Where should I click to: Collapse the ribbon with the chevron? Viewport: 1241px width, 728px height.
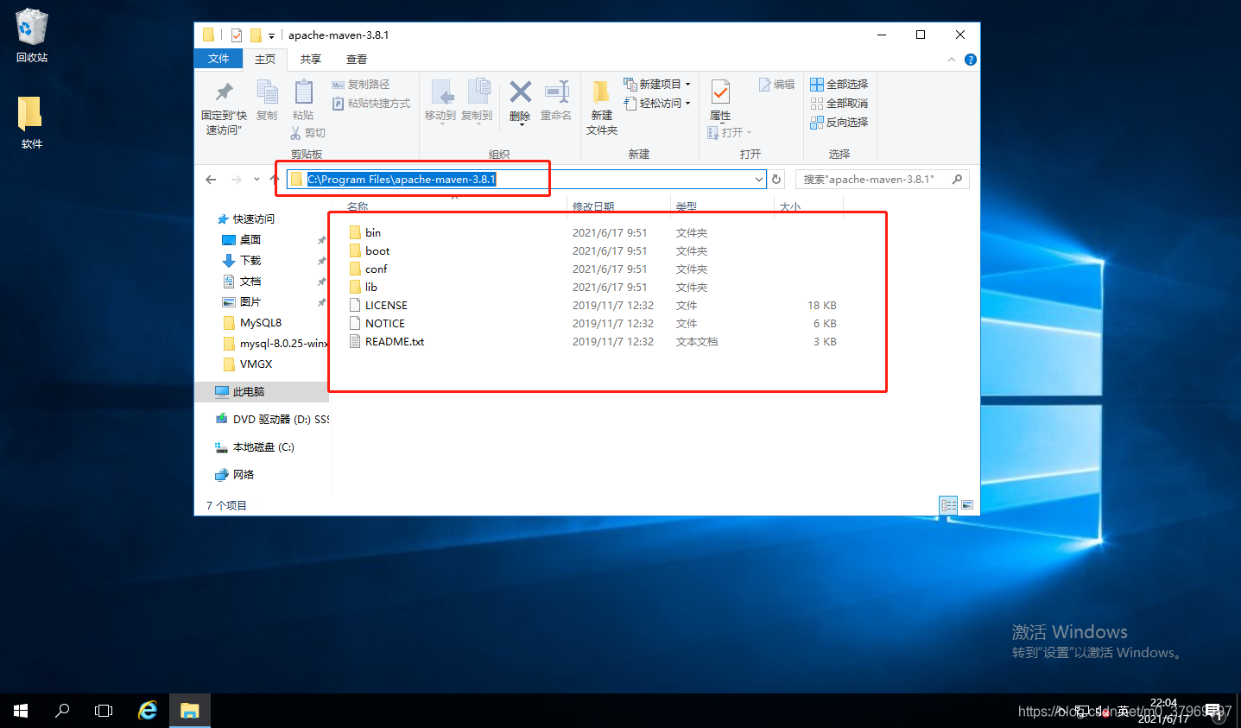click(952, 60)
